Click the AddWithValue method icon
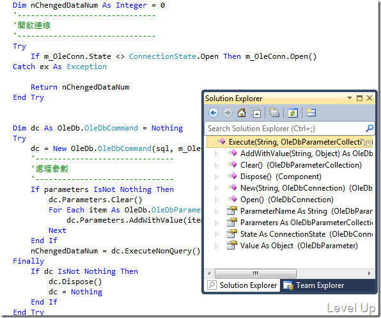The image size is (381, 318). (232, 153)
